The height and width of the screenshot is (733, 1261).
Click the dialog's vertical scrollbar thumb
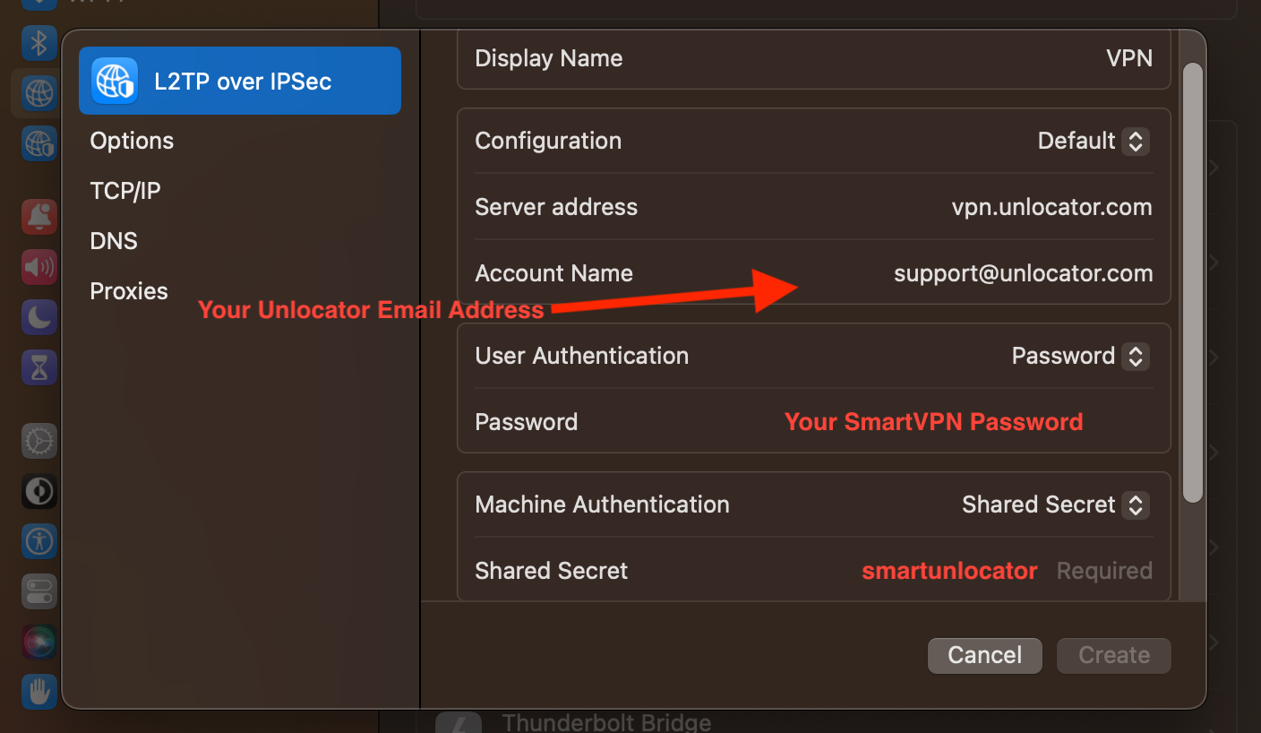tap(1192, 282)
